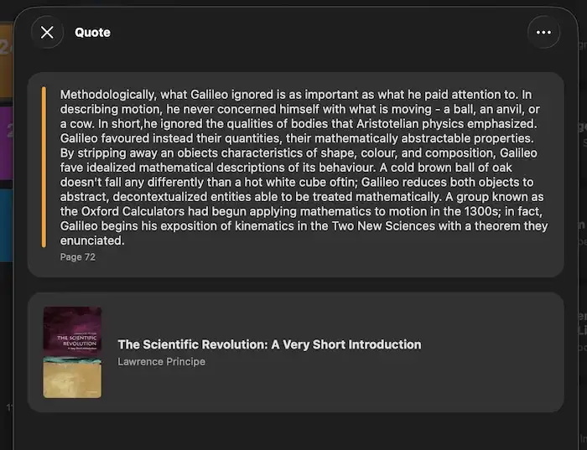Viewport: 587px width, 450px height.
Task: Click the orange highlight bar beside the quote
Action: point(44,168)
